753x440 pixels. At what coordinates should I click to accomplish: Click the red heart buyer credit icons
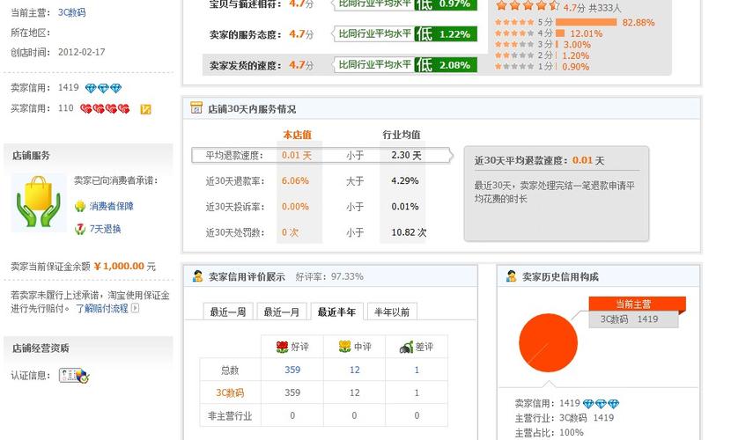[105, 109]
